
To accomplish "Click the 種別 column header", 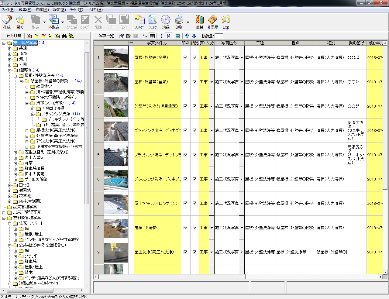I will pos(296,43).
